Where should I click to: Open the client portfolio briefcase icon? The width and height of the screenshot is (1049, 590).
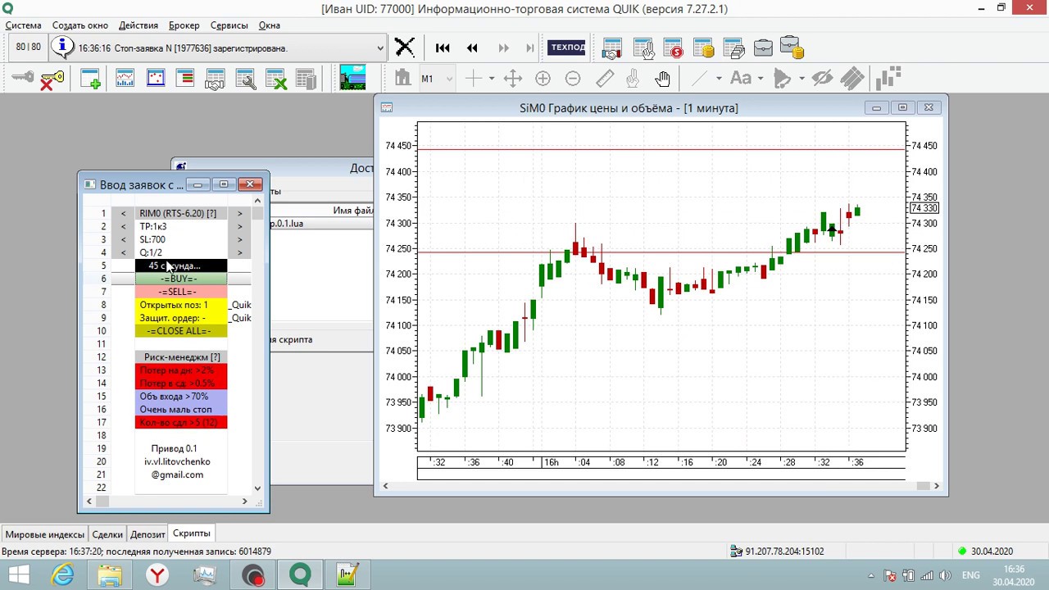click(763, 48)
